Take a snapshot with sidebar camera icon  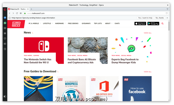[5, 28]
